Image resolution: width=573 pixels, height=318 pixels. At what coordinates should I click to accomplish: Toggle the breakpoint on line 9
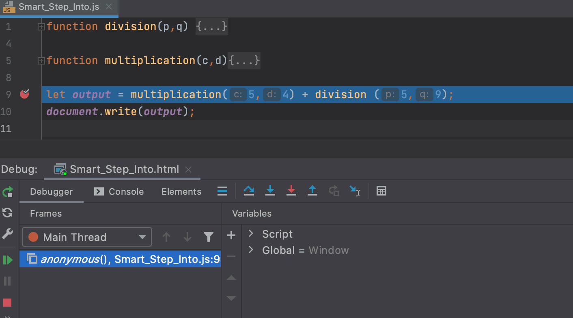pos(25,95)
